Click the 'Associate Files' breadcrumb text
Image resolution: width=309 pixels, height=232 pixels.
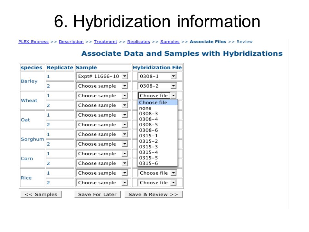[208, 42]
